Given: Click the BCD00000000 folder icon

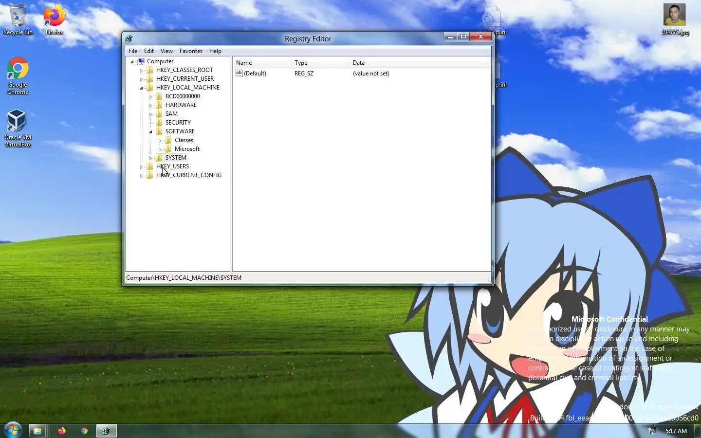Looking at the screenshot, I should coord(159,96).
